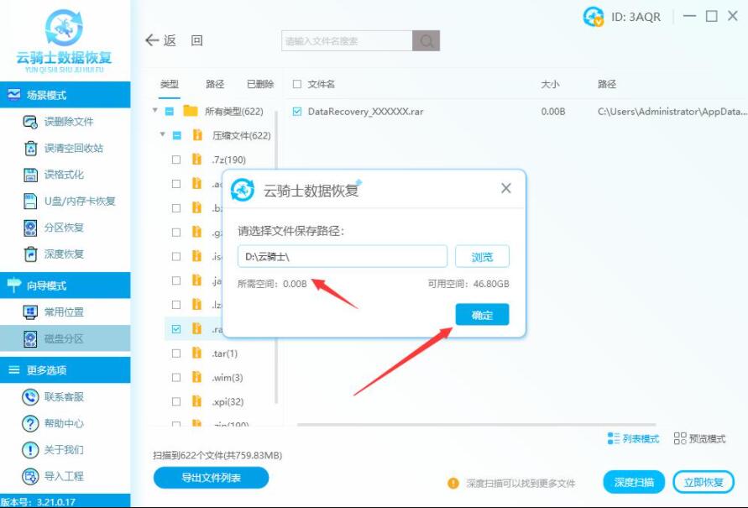This screenshot has width=748, height=508.
Task: Open U盘/内存卡恢复 option
Action: click(x=70, y=202)
